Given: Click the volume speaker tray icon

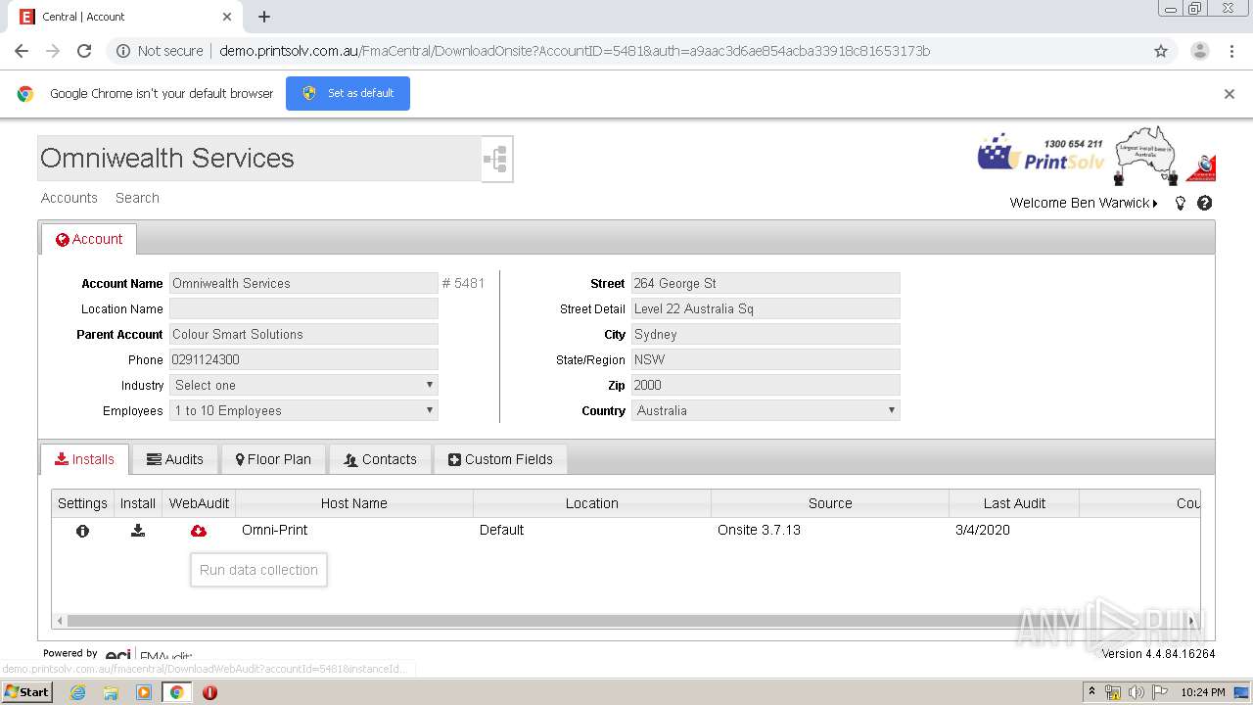Looking at the screenshot, I should point(1136,692).
